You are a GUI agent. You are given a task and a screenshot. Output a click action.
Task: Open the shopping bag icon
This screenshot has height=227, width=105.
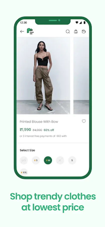point(76,32)
